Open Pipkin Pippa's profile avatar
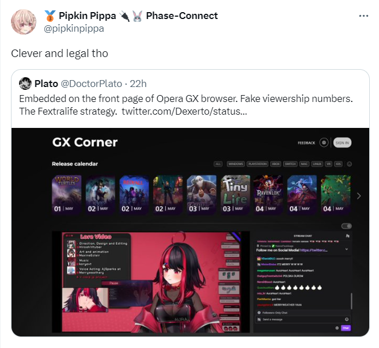This screenshot has height=348, width=379. point(24,22)
